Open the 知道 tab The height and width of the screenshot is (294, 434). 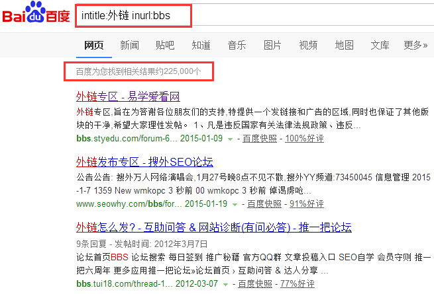[201, 46]
